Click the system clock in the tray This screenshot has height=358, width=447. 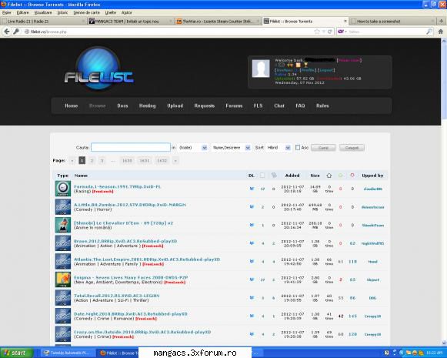click(434, 353)
